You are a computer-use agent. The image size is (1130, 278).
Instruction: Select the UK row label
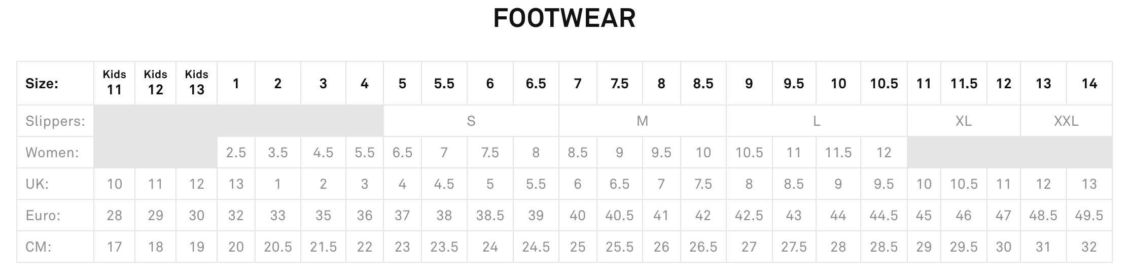coord(37,184)
